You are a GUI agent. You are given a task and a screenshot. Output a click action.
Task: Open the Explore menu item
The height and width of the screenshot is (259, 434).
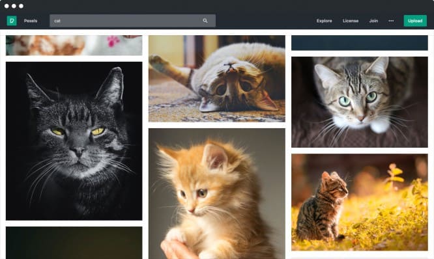coord(324,21)
